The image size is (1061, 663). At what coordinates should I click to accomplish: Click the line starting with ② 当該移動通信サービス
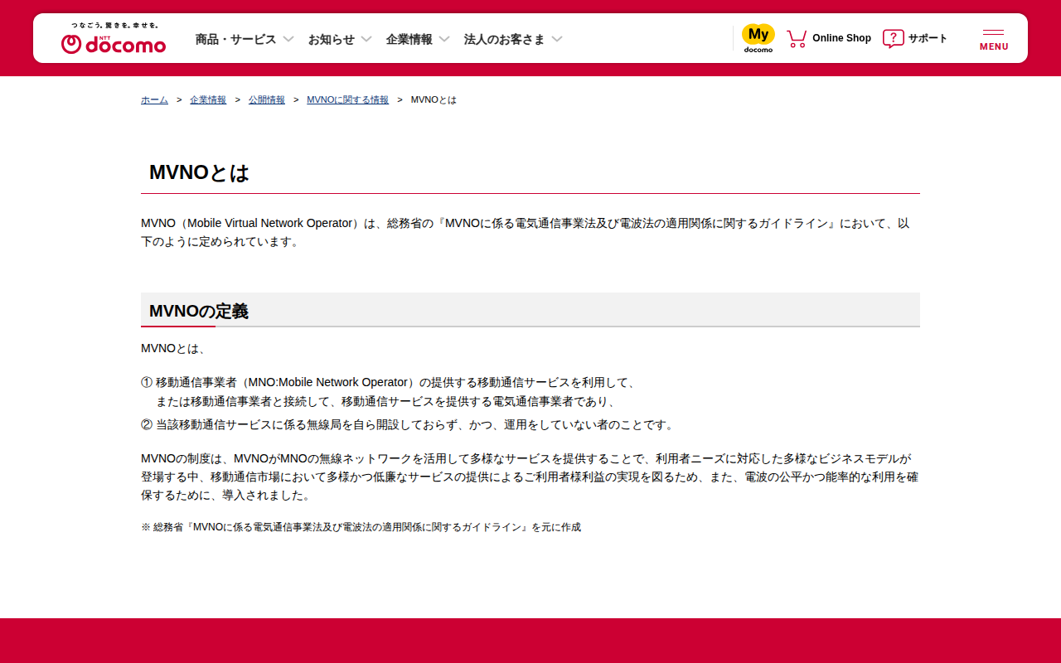[409, 425]
